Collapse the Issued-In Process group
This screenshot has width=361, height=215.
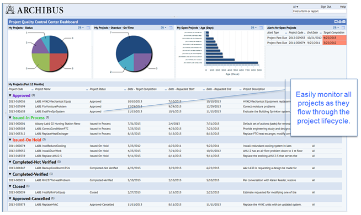pos(10,117)
